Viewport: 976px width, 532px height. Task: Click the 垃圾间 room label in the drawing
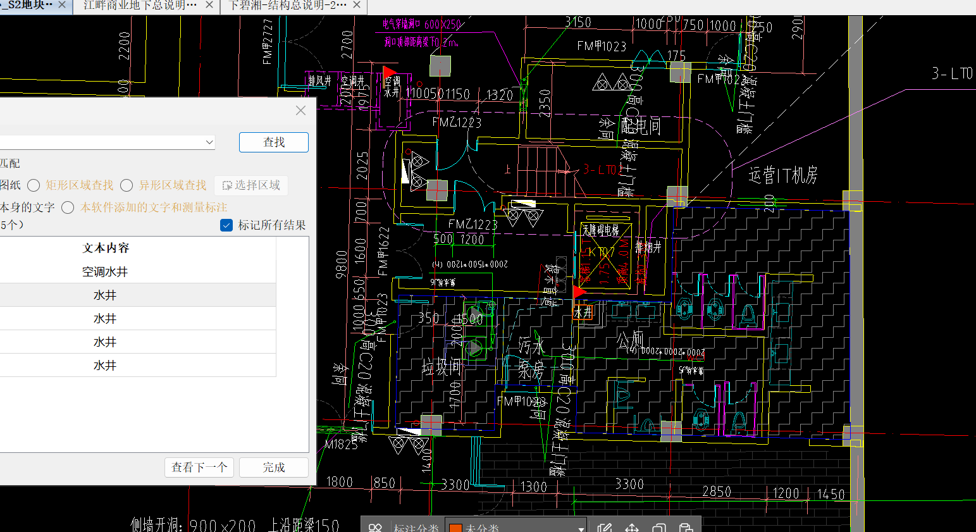[442, 367]
